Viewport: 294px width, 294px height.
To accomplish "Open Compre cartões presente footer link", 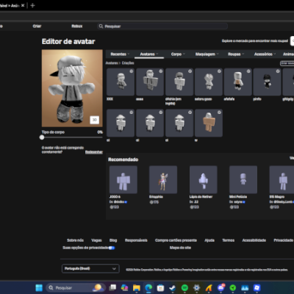I will (176, 240).
